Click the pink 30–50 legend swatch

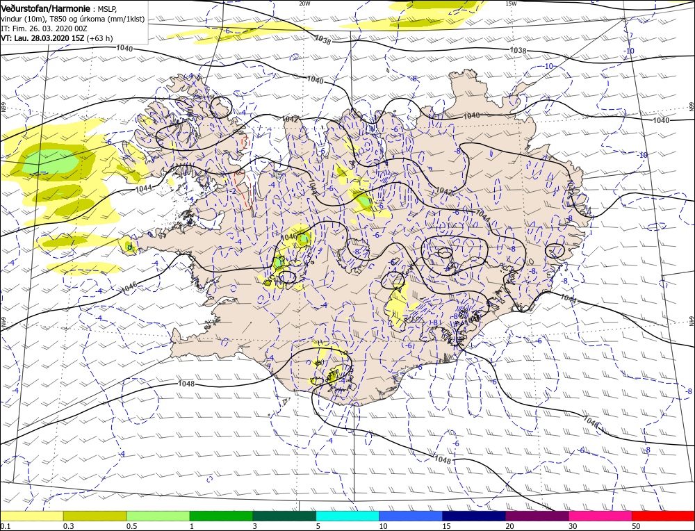point(600,516)
